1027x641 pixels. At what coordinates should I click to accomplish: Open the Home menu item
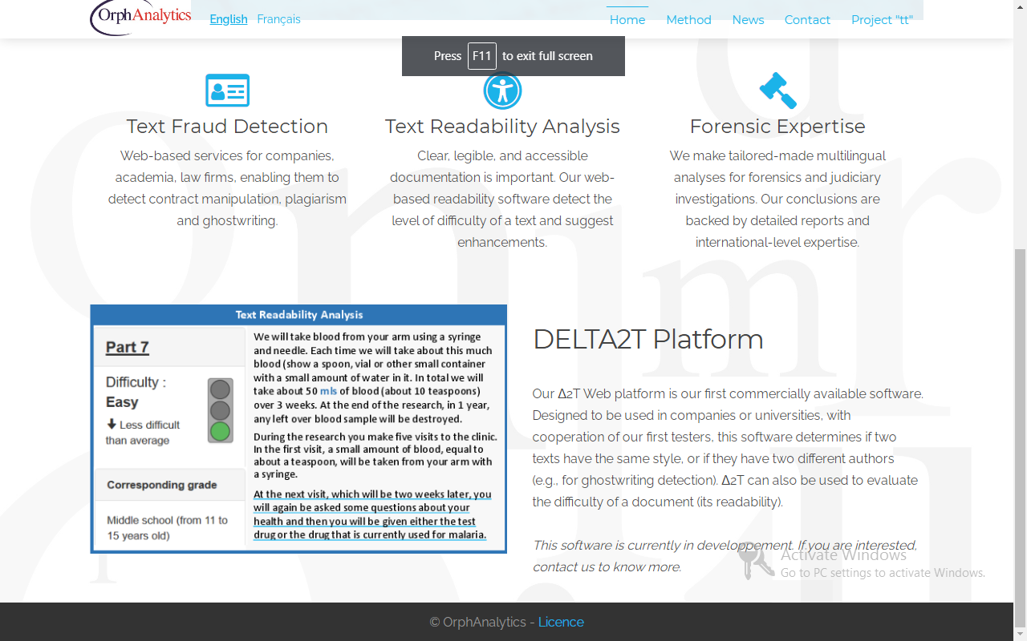point(627,20)
